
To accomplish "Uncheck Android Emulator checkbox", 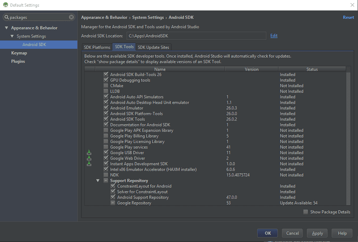I will 106,108.
